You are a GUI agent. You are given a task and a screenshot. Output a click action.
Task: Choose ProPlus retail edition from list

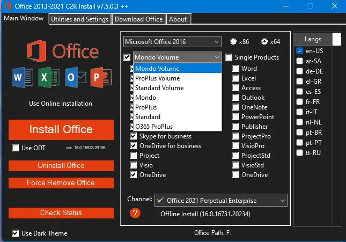click(178, 107)
